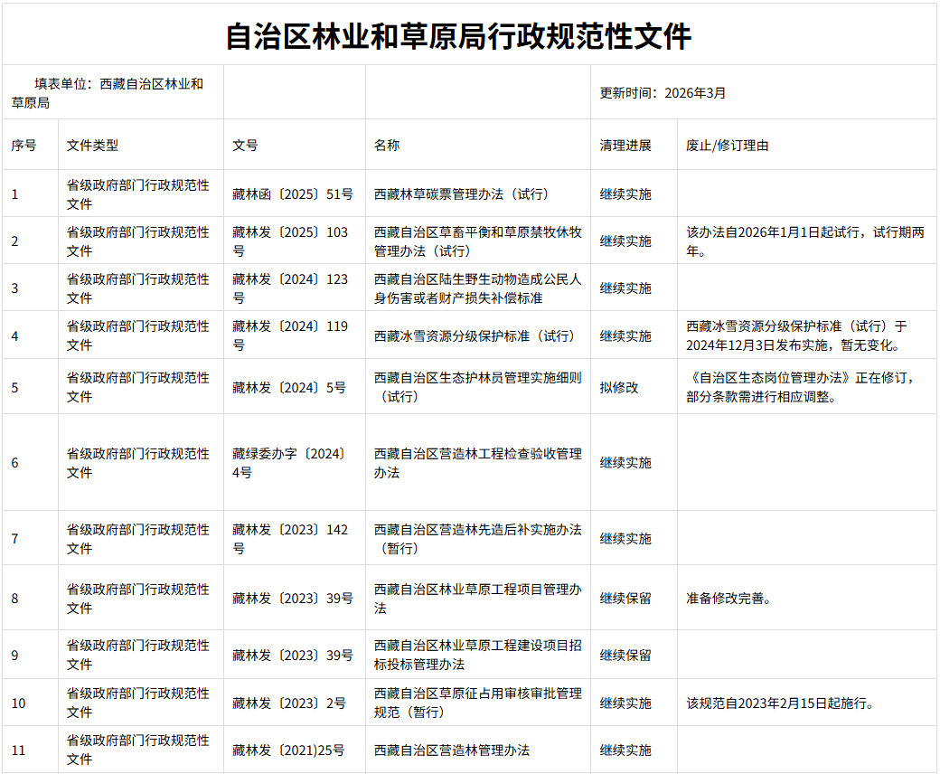
Task: Select the 西藏冰雪资源分级保护标准（试行） name cell
Action: click(x=475, y=336)
